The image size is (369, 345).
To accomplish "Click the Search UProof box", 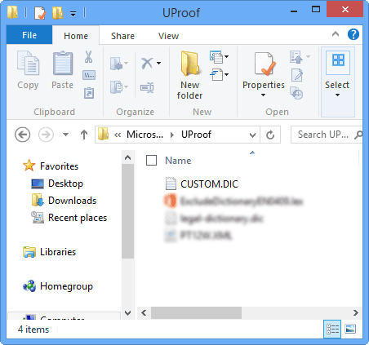I will pyautogui.click(x=327, y=135).
